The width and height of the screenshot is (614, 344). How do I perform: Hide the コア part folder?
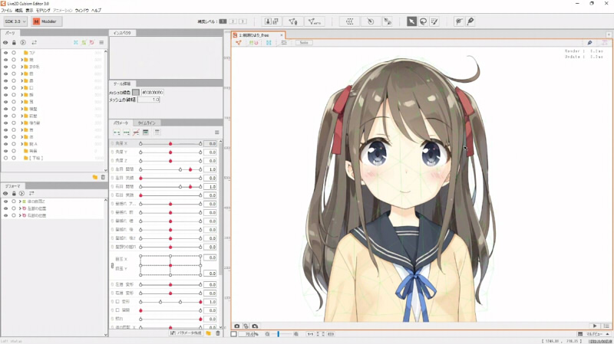(x=5, y=52)
